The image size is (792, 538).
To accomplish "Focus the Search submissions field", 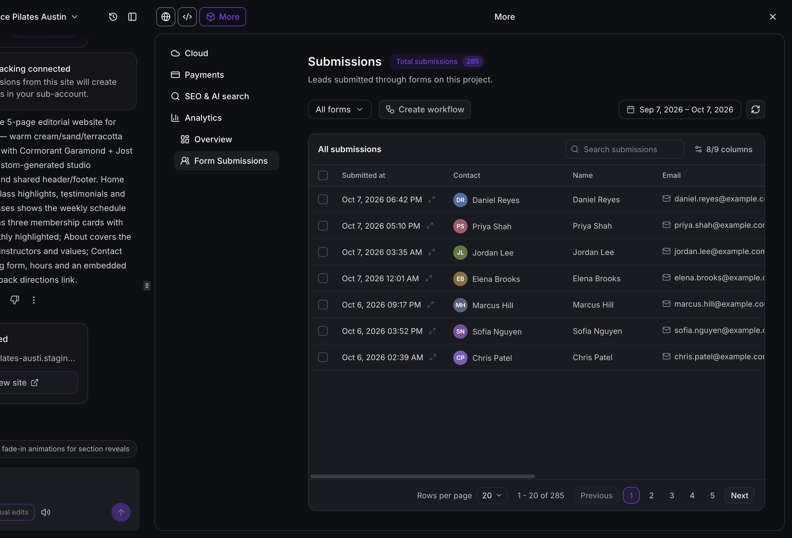I will pos(625,149).
